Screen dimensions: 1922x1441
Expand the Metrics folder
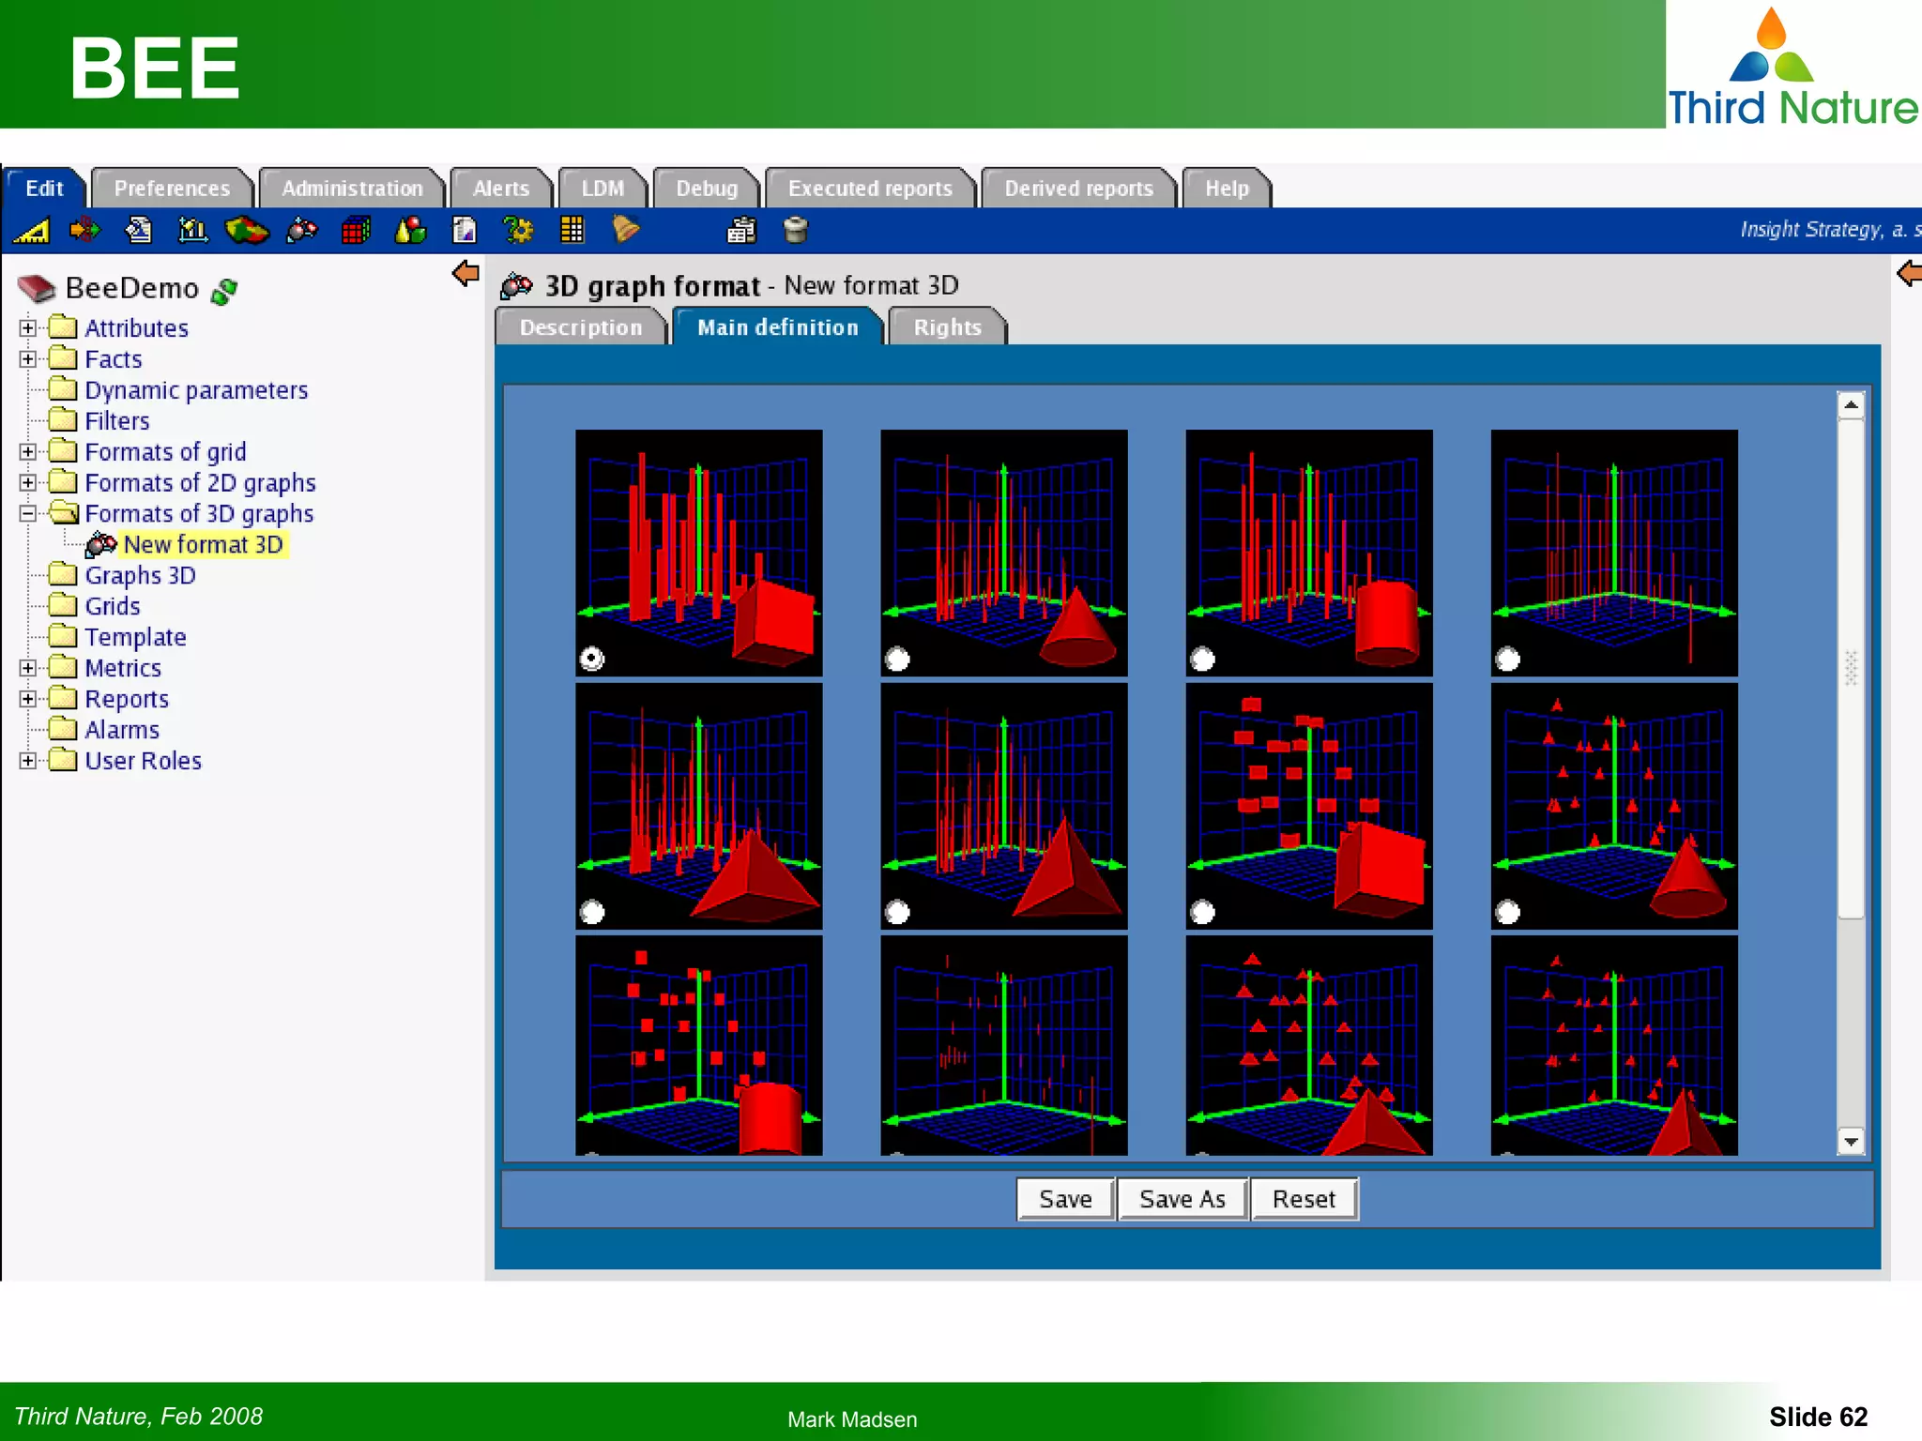[28, 668]
